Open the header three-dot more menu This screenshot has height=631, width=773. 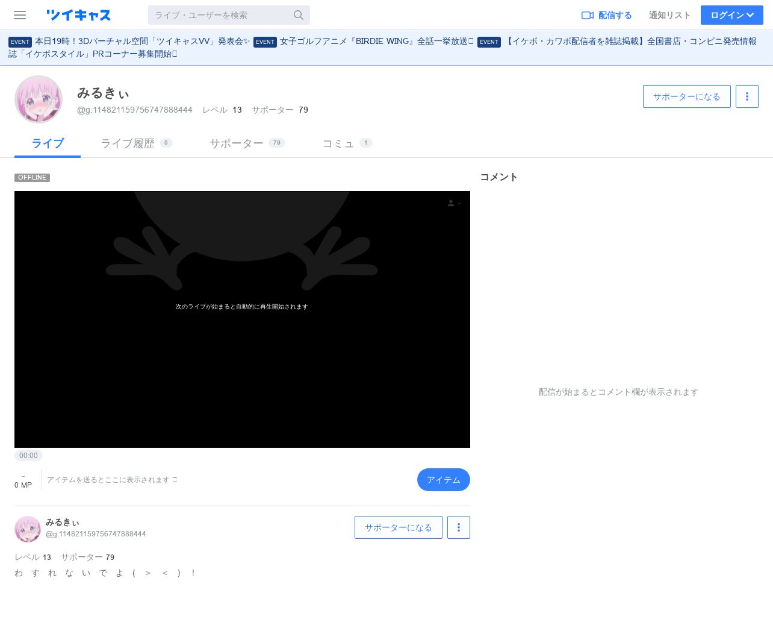(747, 96)
